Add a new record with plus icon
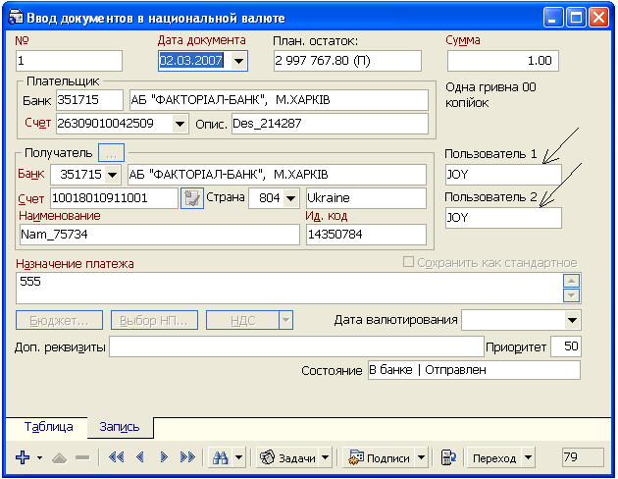This screenshot has height=479, width=618. 23,457
